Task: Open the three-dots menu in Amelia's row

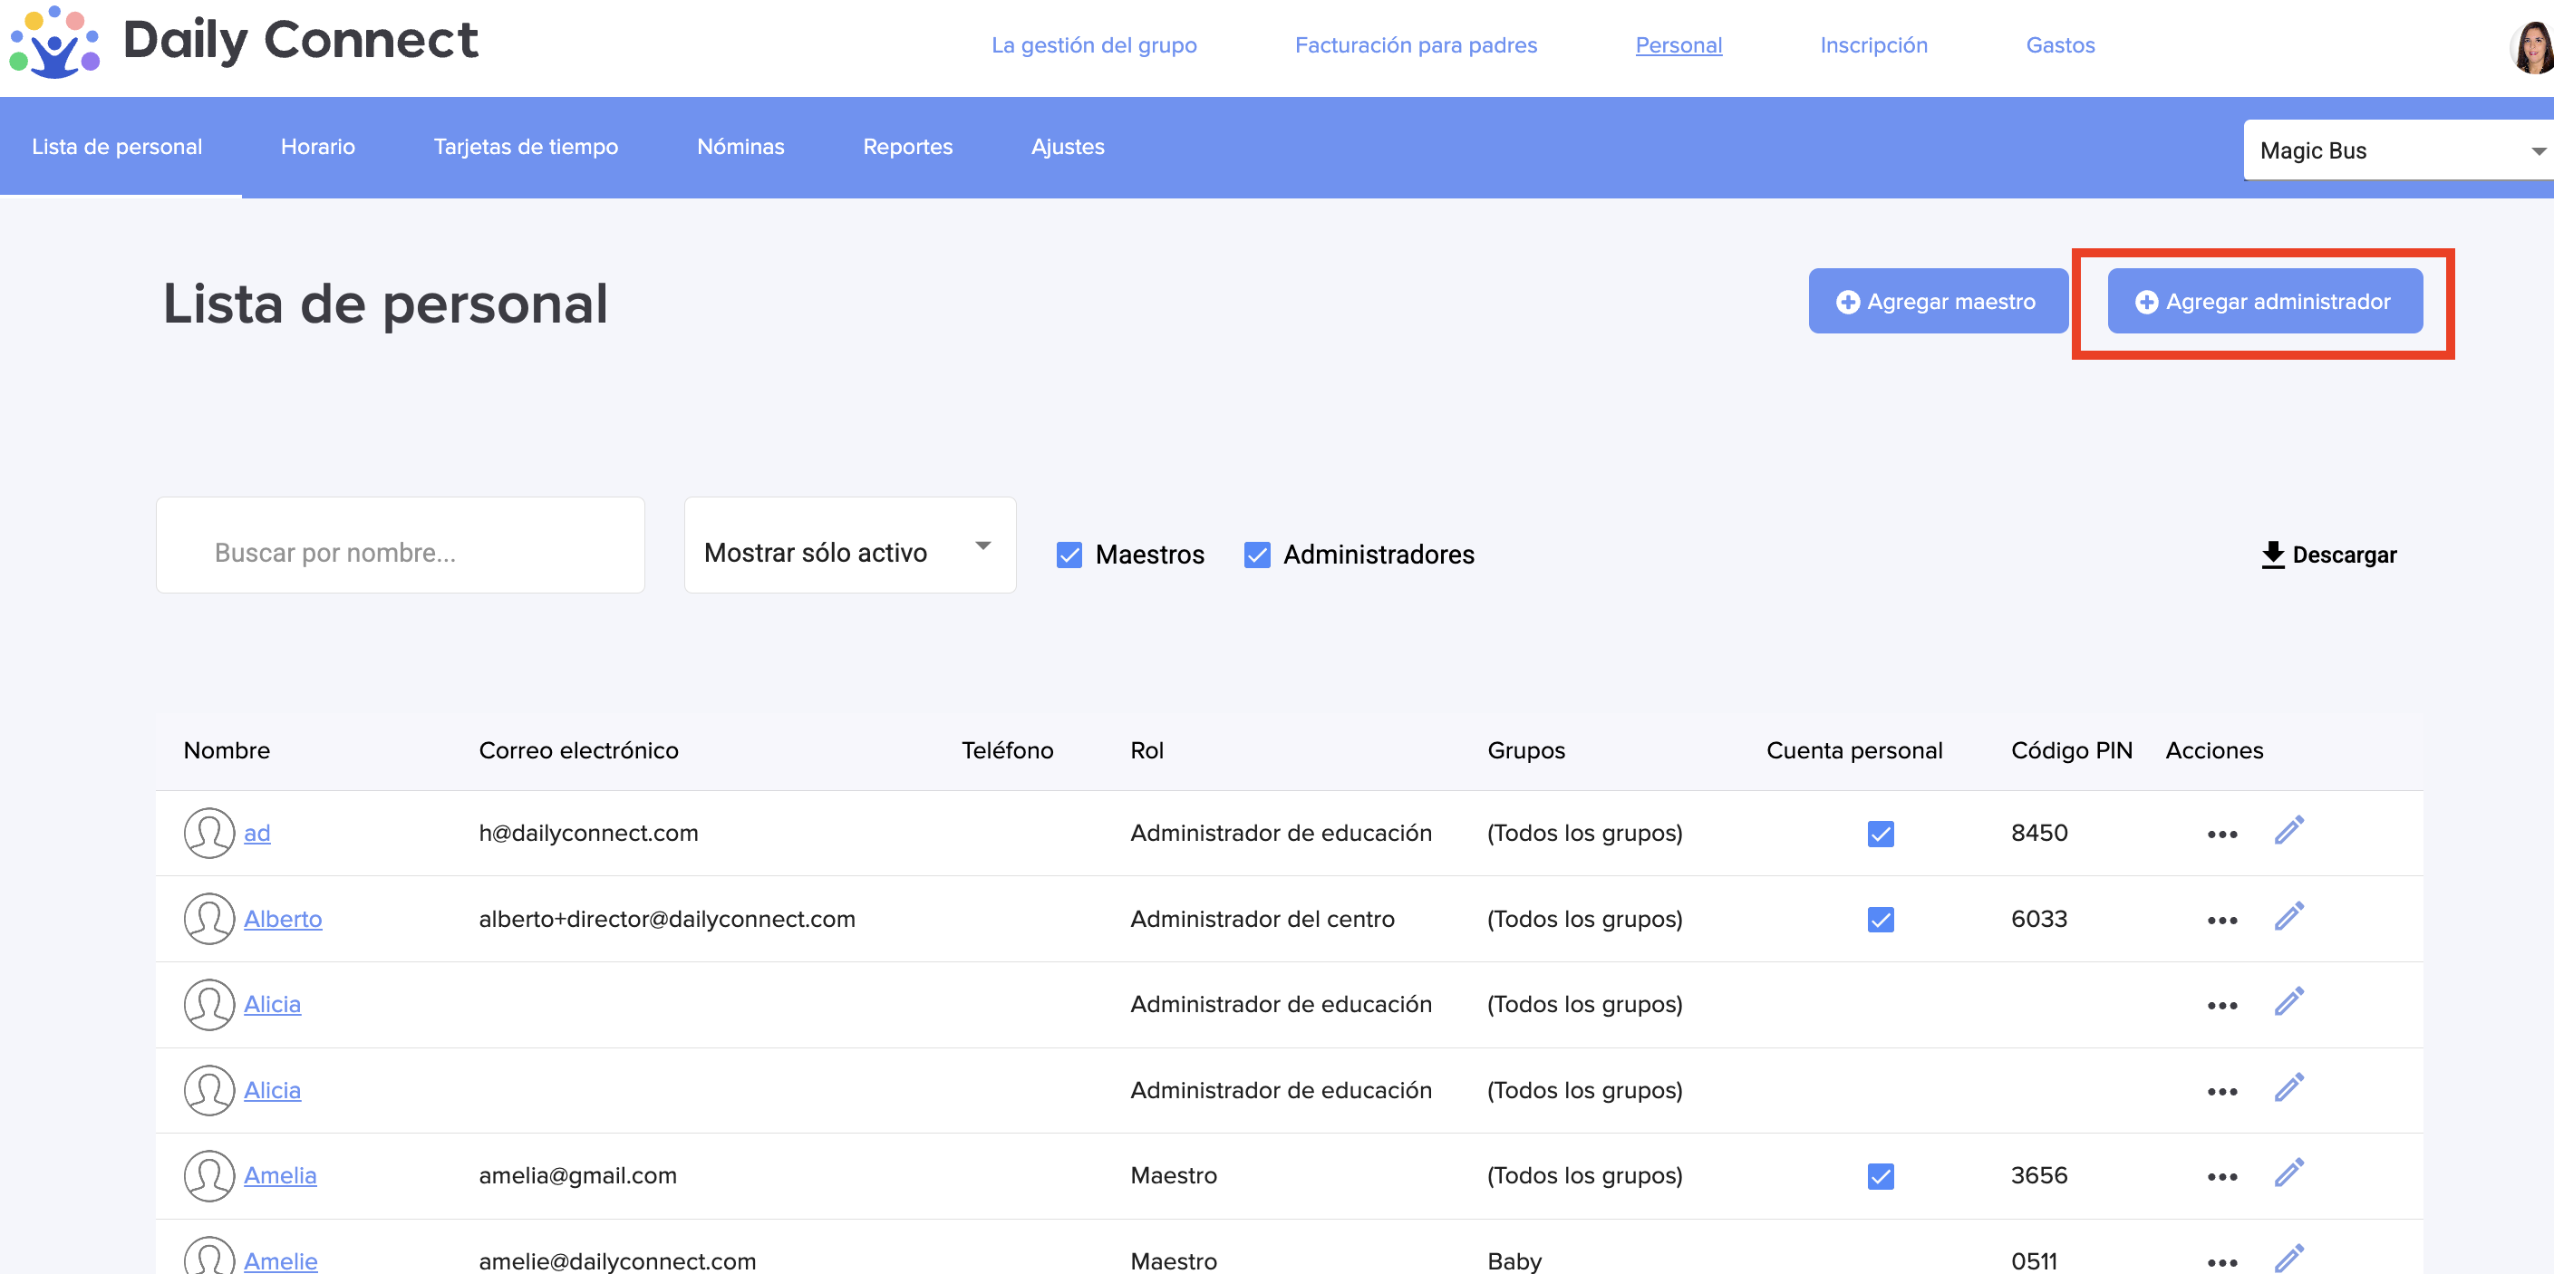Action: 2222,1177
